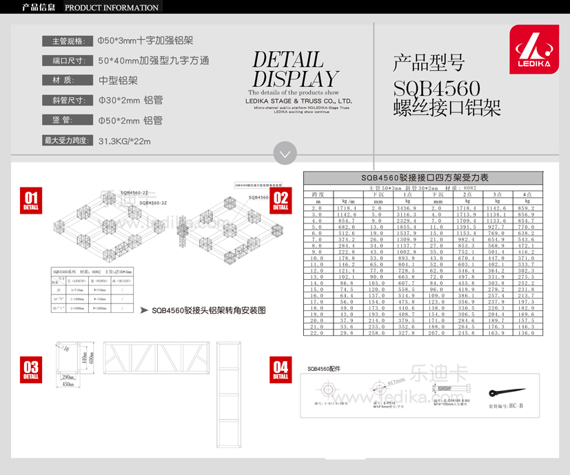
Task: Select the red 03 DETAIL badge
Action: pos(31,370)
